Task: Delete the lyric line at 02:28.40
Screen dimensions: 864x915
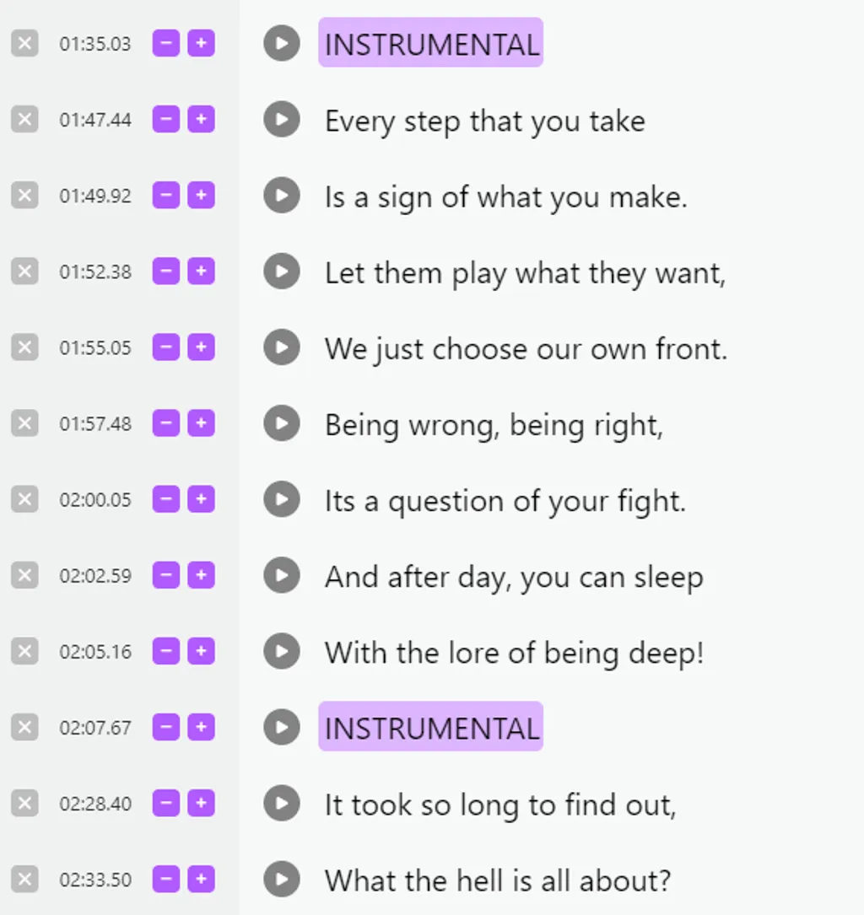Action: point(24,804)
